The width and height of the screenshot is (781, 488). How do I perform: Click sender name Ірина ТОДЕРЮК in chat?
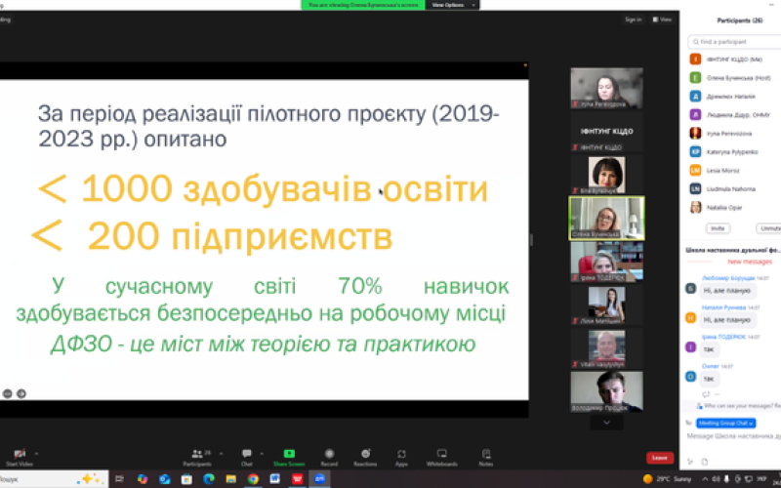click(x=723, y=337)
